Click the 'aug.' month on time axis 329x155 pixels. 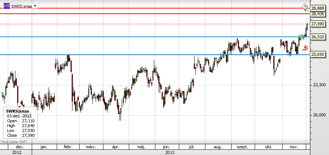(x=218, y=147)
